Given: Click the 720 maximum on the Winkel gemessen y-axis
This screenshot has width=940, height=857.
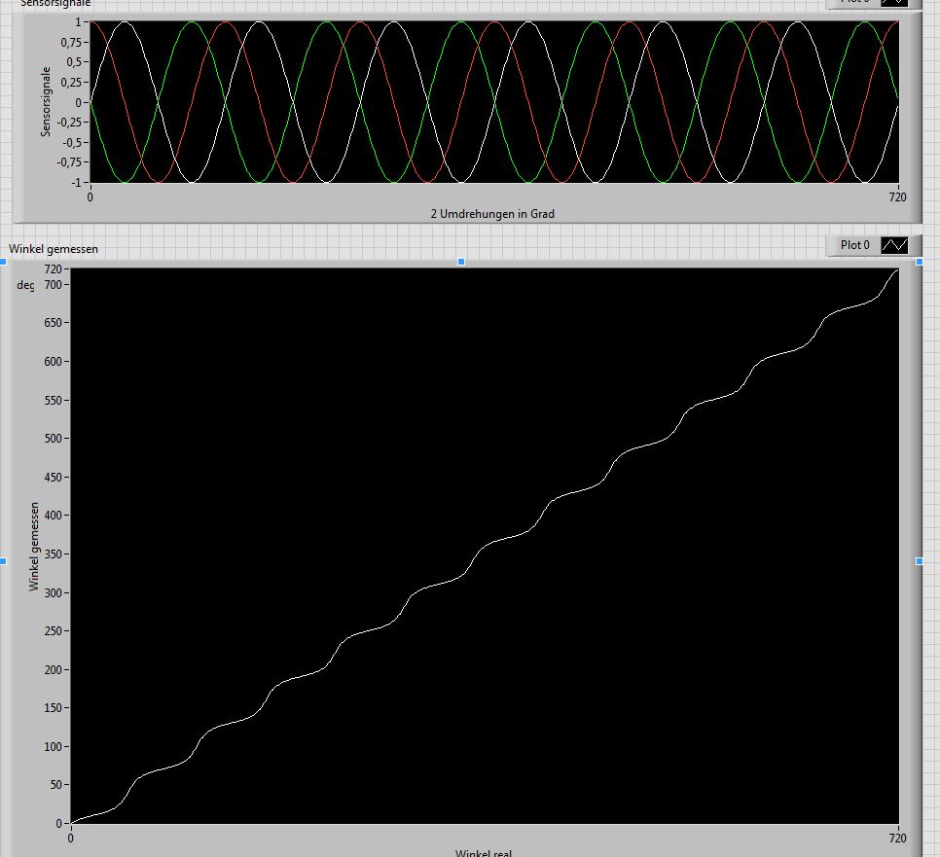Looking at the screenshot, I should (x=54, y=269).
